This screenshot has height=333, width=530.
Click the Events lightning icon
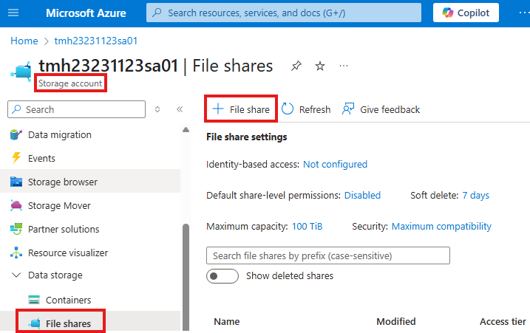16,158
